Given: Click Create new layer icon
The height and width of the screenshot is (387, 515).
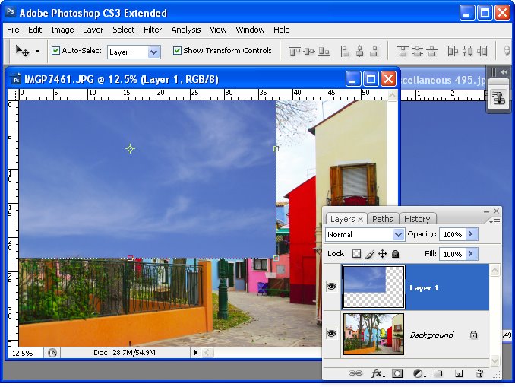Looking at the screenshot, I should 459,373.
